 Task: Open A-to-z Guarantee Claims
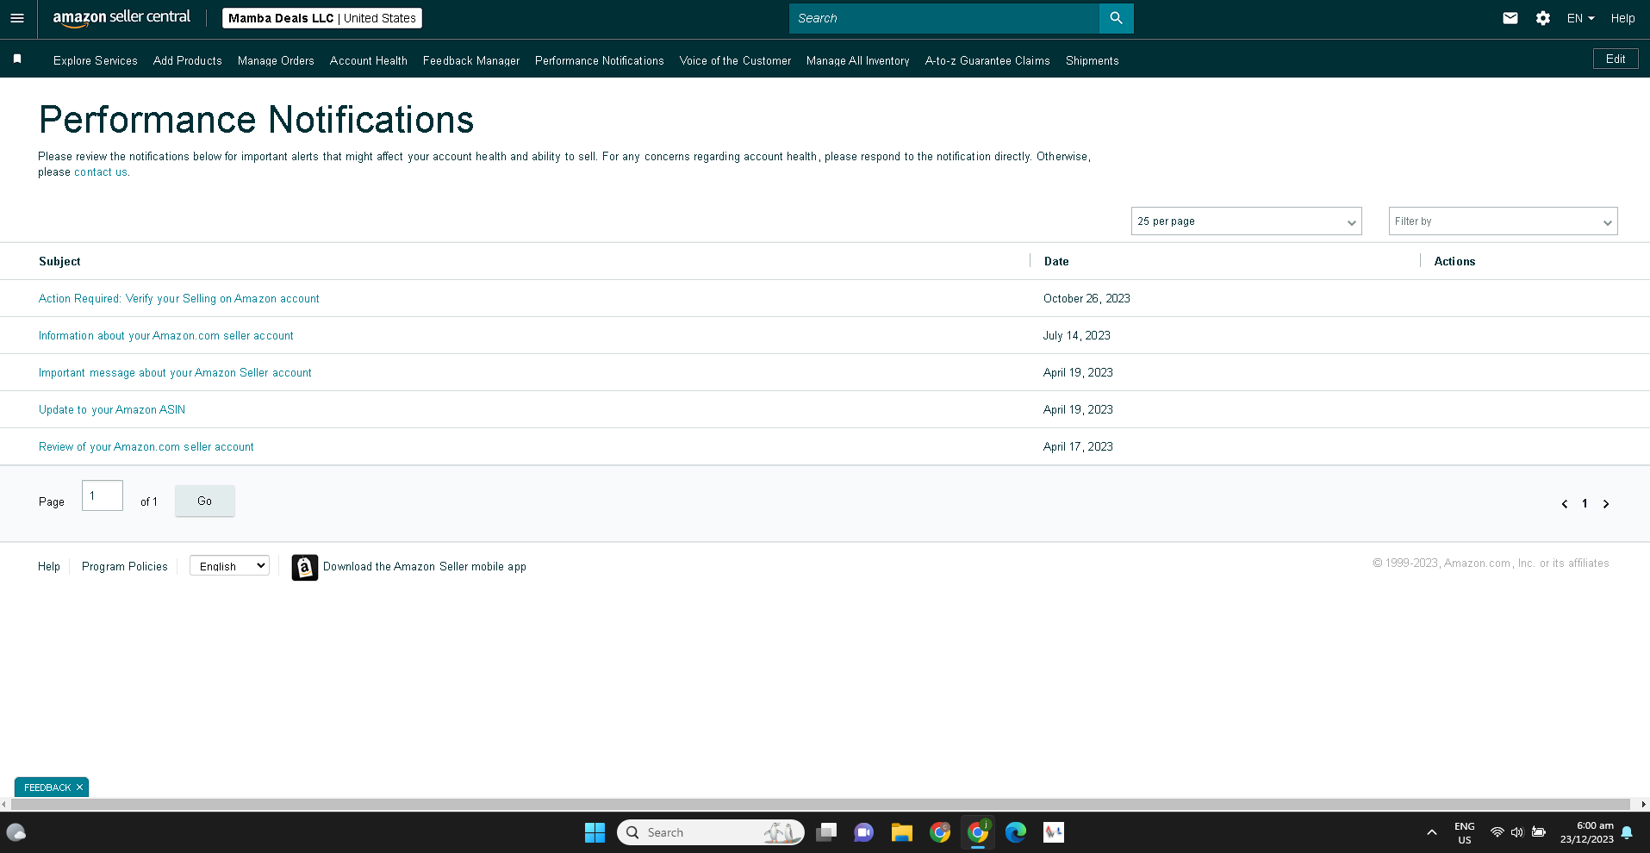click(987, 60)
